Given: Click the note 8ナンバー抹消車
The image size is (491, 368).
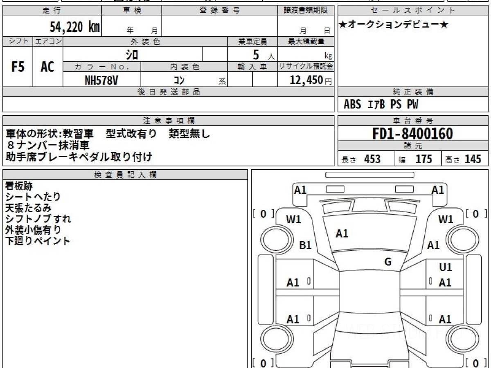Looking at the screenshot, I should (47, 145).
